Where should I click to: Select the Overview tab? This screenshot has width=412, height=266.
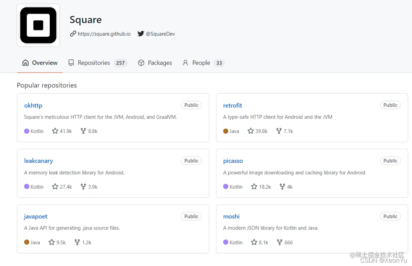pyautogui.click(x=45, y=63)
